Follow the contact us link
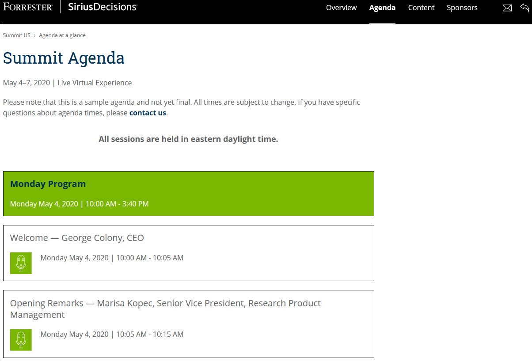 point(148,113)
